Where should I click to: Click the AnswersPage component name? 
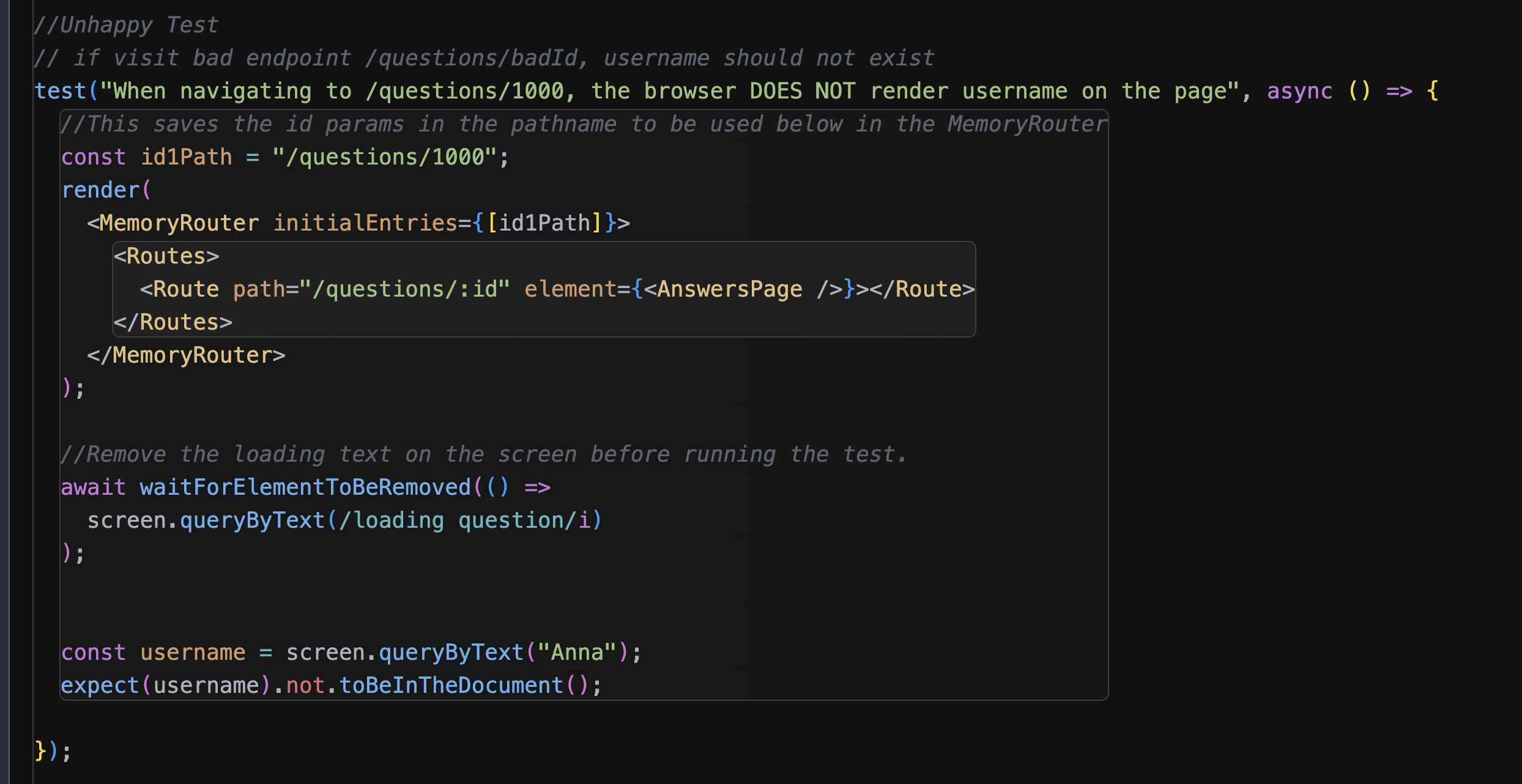pyautogui.click(x=729, y=289)
